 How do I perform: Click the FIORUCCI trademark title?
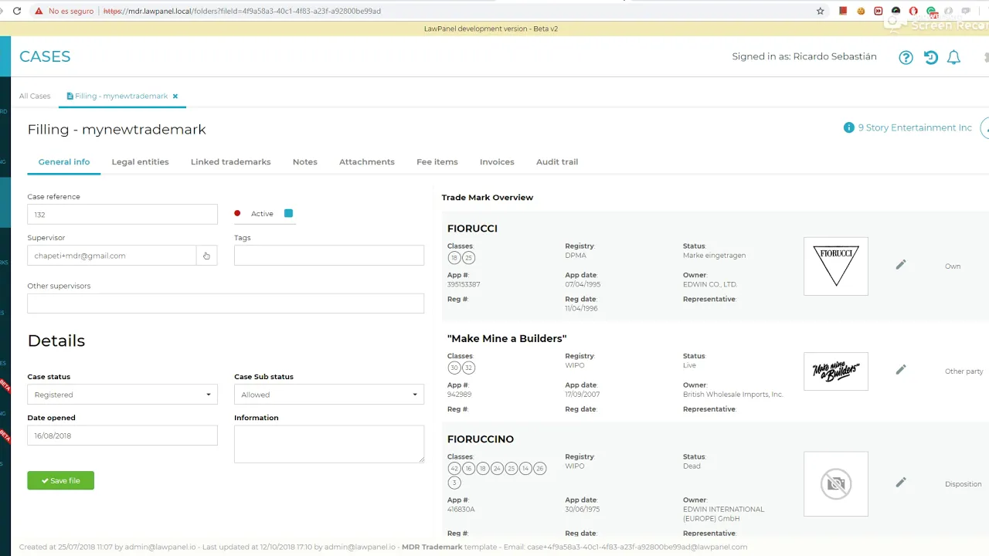pyautogui.click(x=472, y=229)
